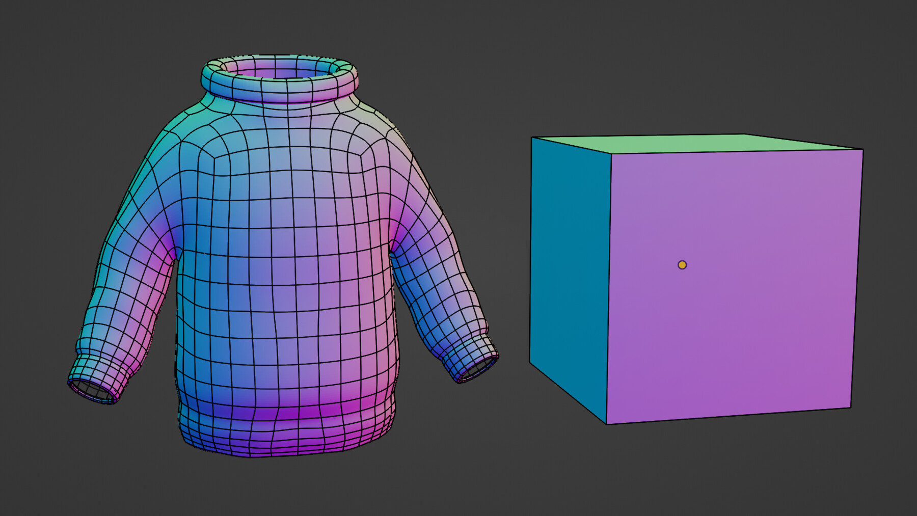Click the ribbed hem at the sweater bottom
917x516 pixels.
[285, 433]
